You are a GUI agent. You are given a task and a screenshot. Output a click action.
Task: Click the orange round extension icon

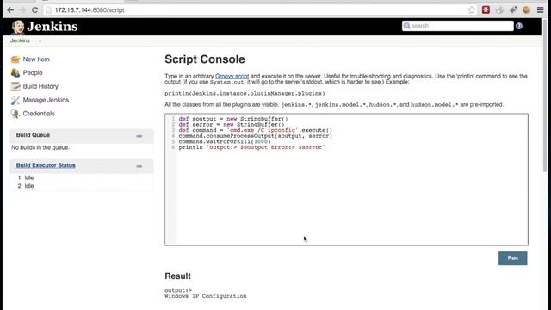pos(526,9)
